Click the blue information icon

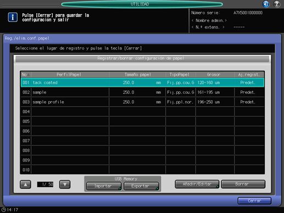pos(13,18)
